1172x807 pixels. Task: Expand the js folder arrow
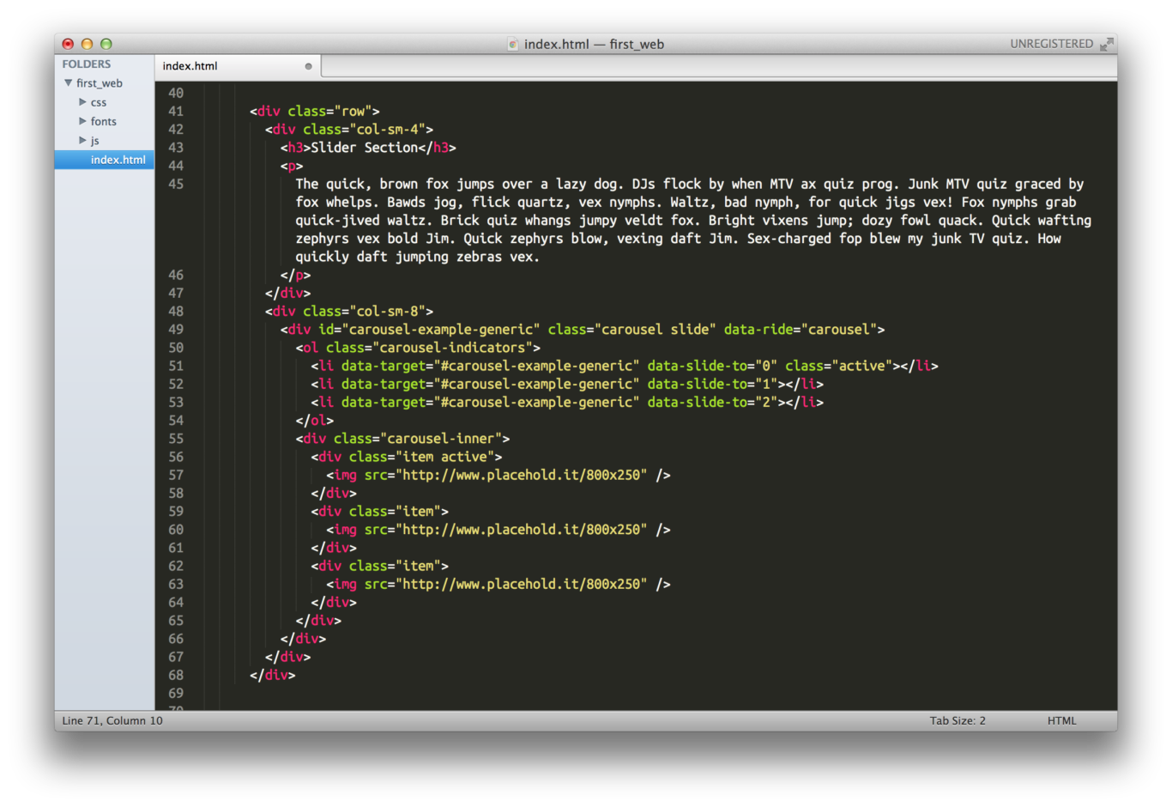tap(82, 140)
